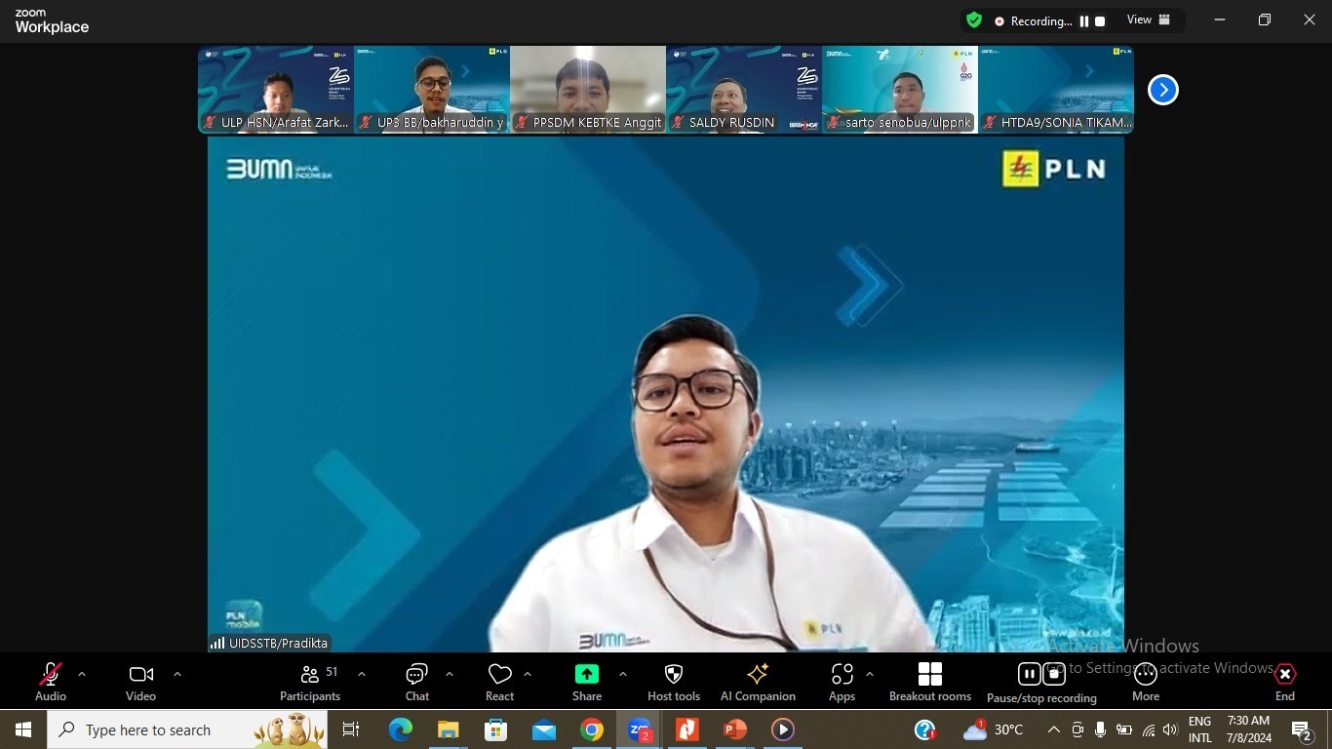Viewport: 1332px width, 749px height.
Task: Pause recording in the top indicator
Action: (1083, 20)
